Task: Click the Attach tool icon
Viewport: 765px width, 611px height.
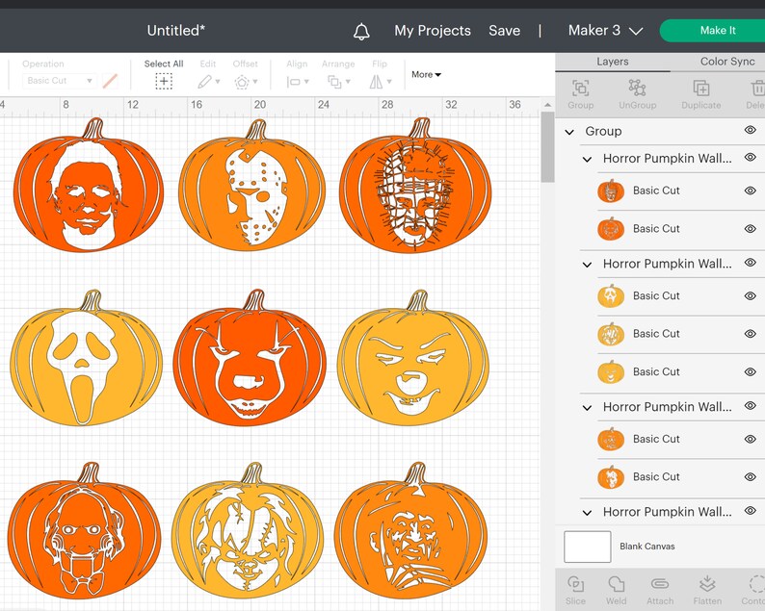Action: click(x=660, y=584)
